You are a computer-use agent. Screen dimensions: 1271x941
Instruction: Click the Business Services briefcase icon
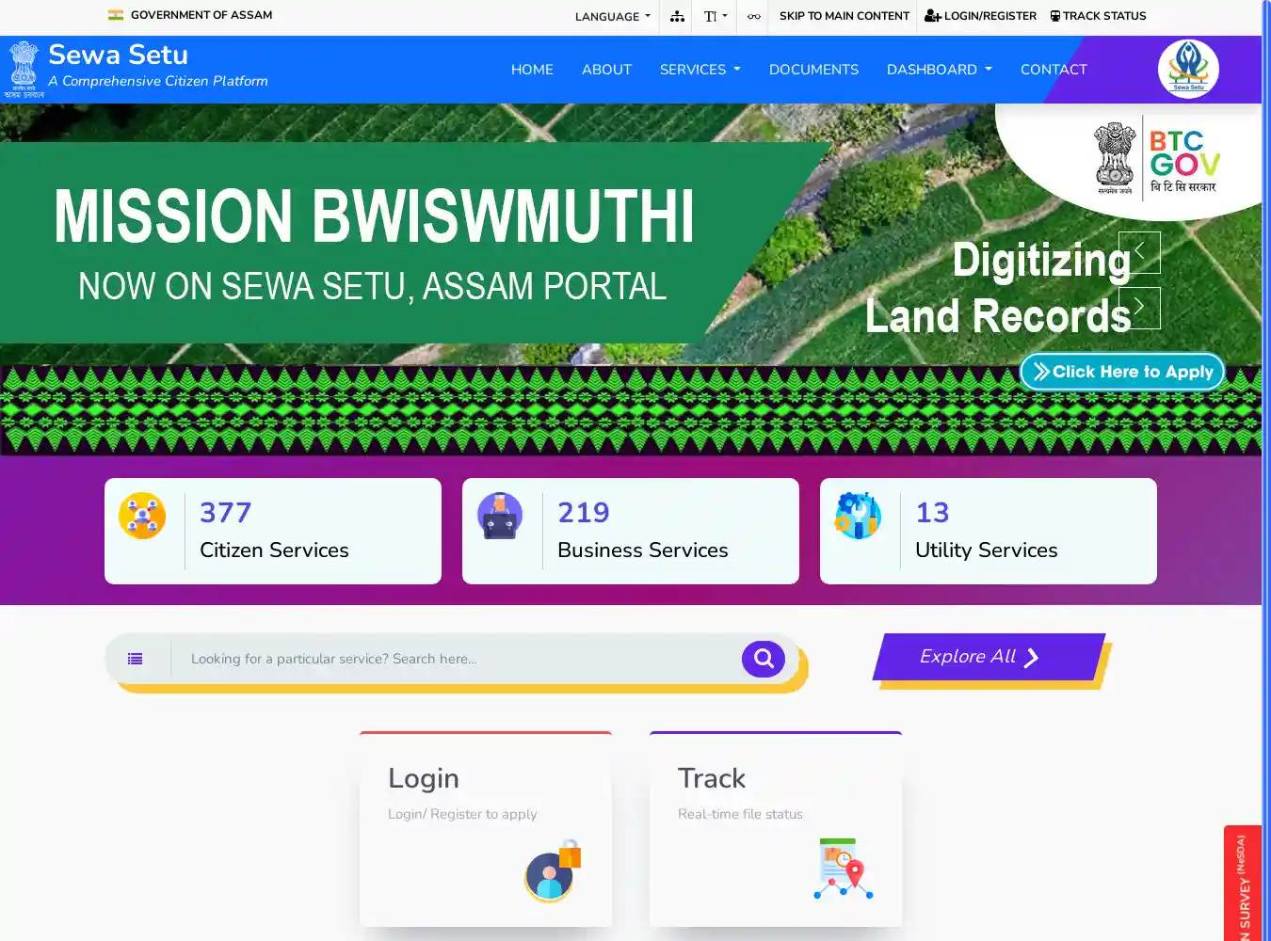click(500, 516)
